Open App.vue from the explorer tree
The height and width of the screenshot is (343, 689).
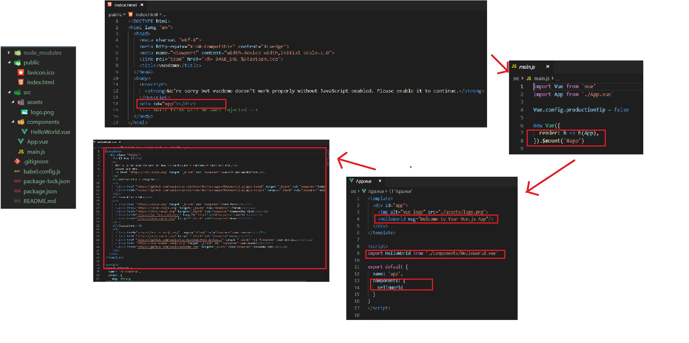click(37, 142)
